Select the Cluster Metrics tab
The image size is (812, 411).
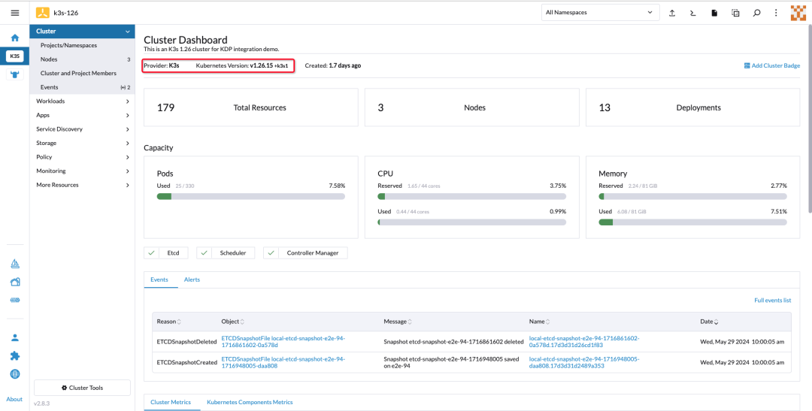pyautogui.click(x=171, y=402)
